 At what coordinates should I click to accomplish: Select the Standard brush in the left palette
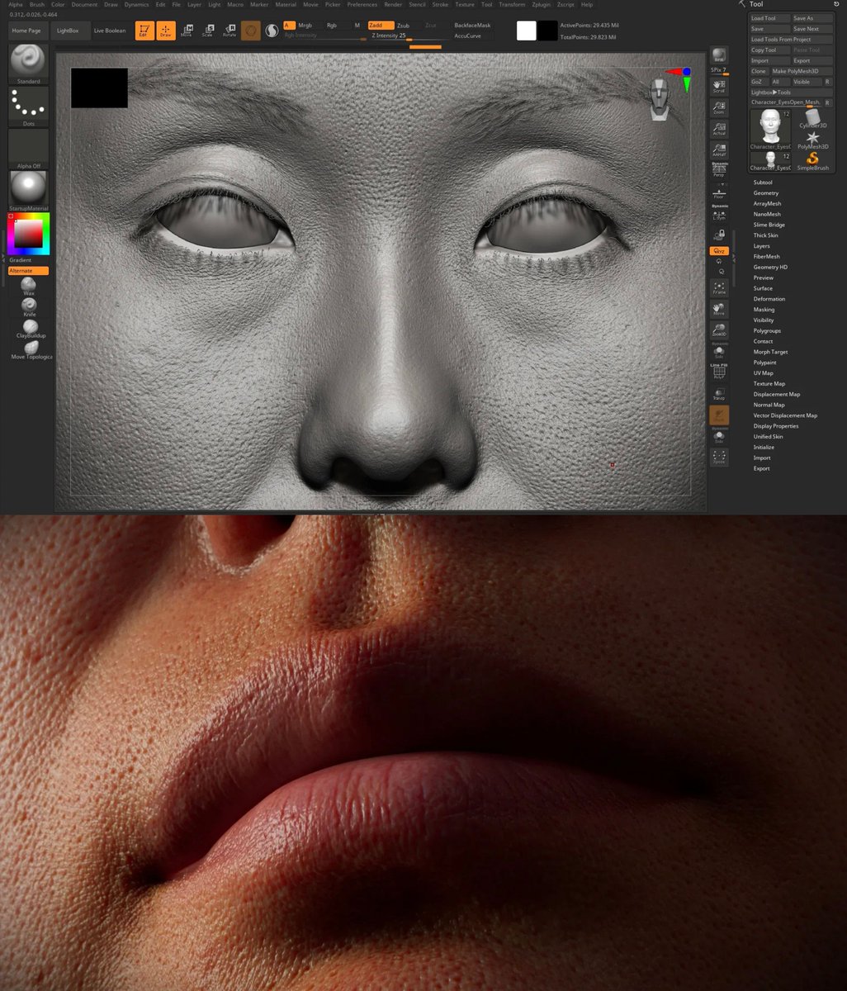28,62
